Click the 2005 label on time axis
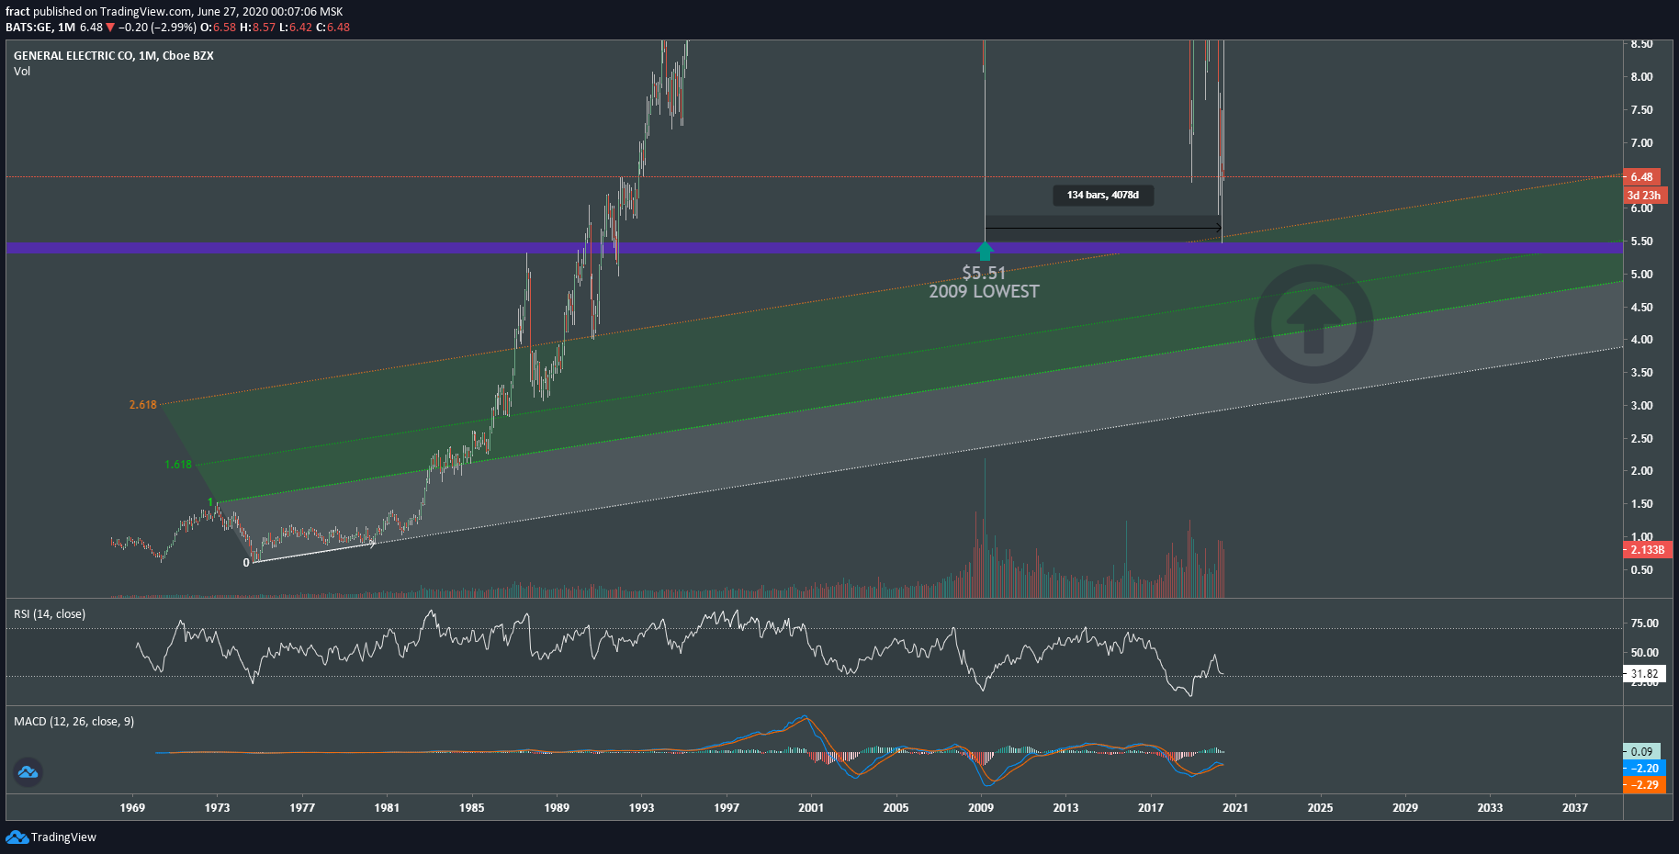The image size is (1679, 854). tap(896, 808)
